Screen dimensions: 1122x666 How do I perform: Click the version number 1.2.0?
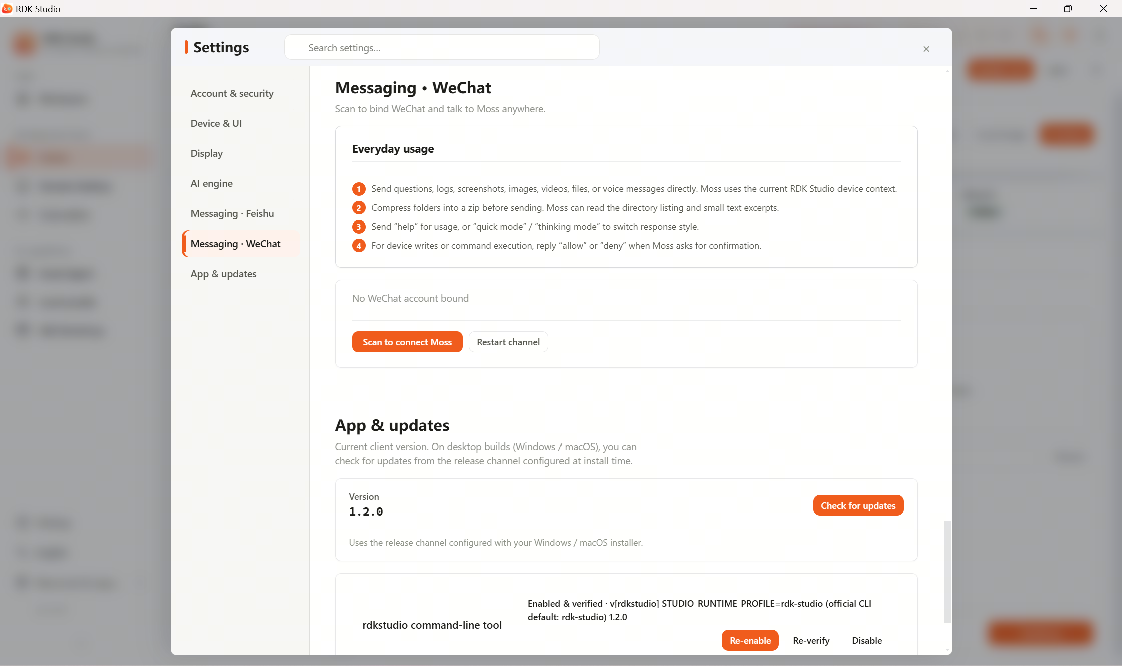pos(366,511)
